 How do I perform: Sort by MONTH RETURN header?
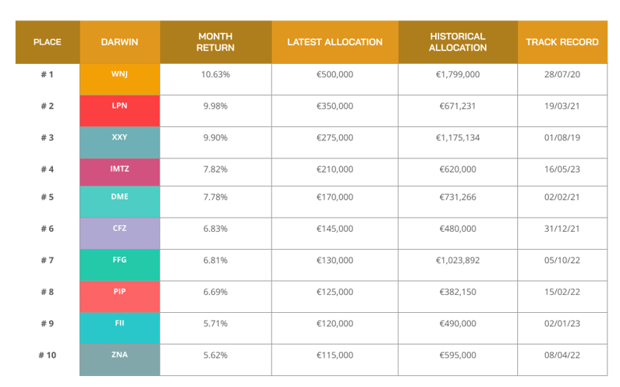click(215, 42)
